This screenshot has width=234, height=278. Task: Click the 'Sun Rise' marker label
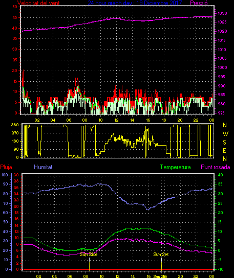pos(89,254)
